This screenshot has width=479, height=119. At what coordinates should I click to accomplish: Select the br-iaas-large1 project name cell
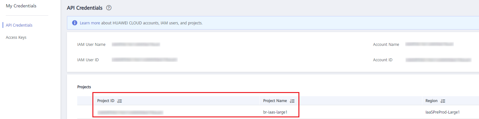275,112
